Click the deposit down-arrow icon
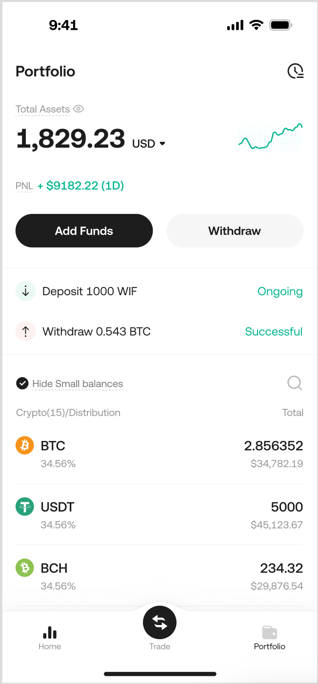 (25, 291)
